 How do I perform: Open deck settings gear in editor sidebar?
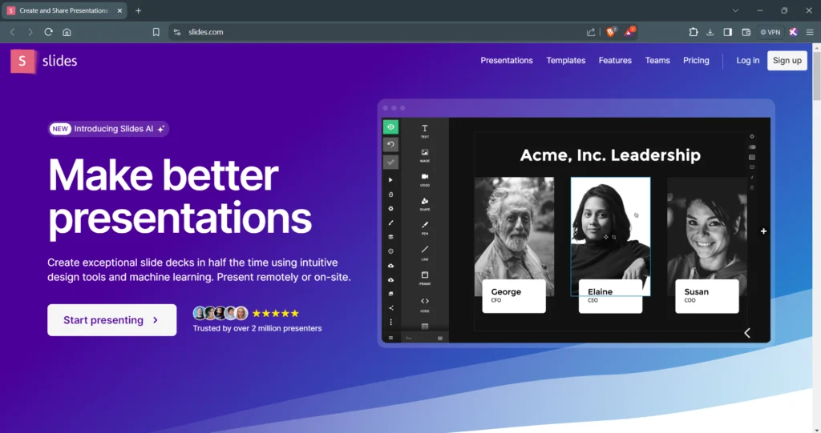tap(390, 208)
